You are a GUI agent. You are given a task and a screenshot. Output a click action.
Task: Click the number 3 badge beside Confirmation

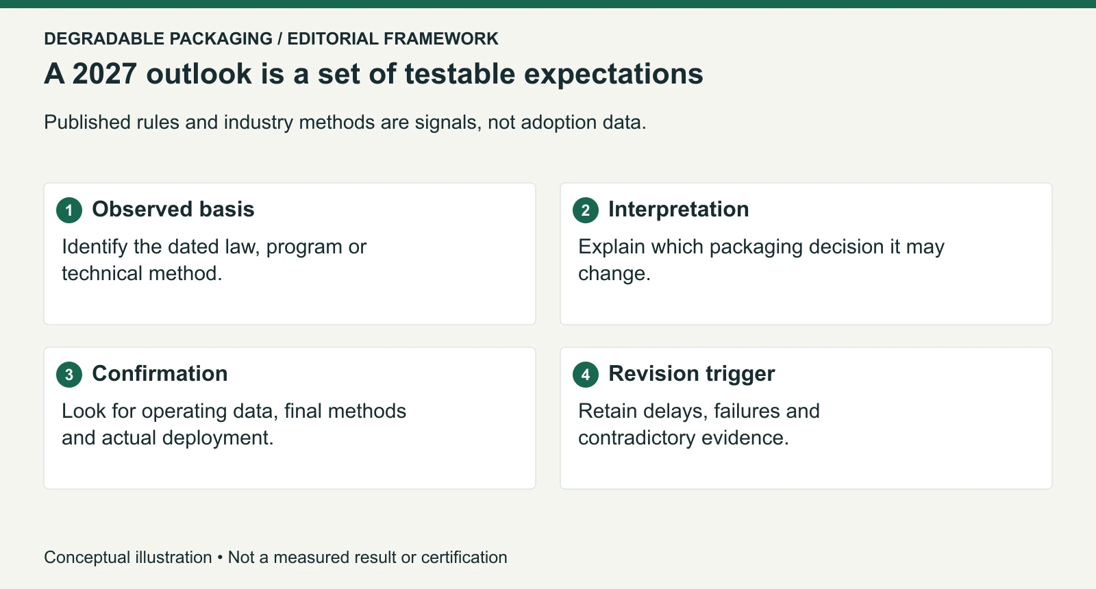(69, 375)
